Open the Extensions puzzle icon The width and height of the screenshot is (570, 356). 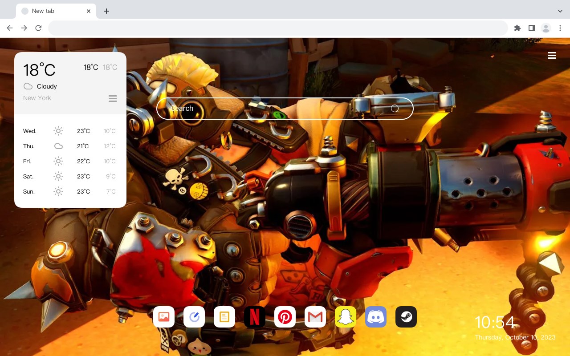[517, 28]
